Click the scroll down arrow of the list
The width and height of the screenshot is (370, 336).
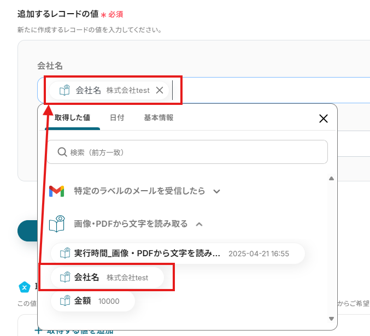click(x=331, y=319)
